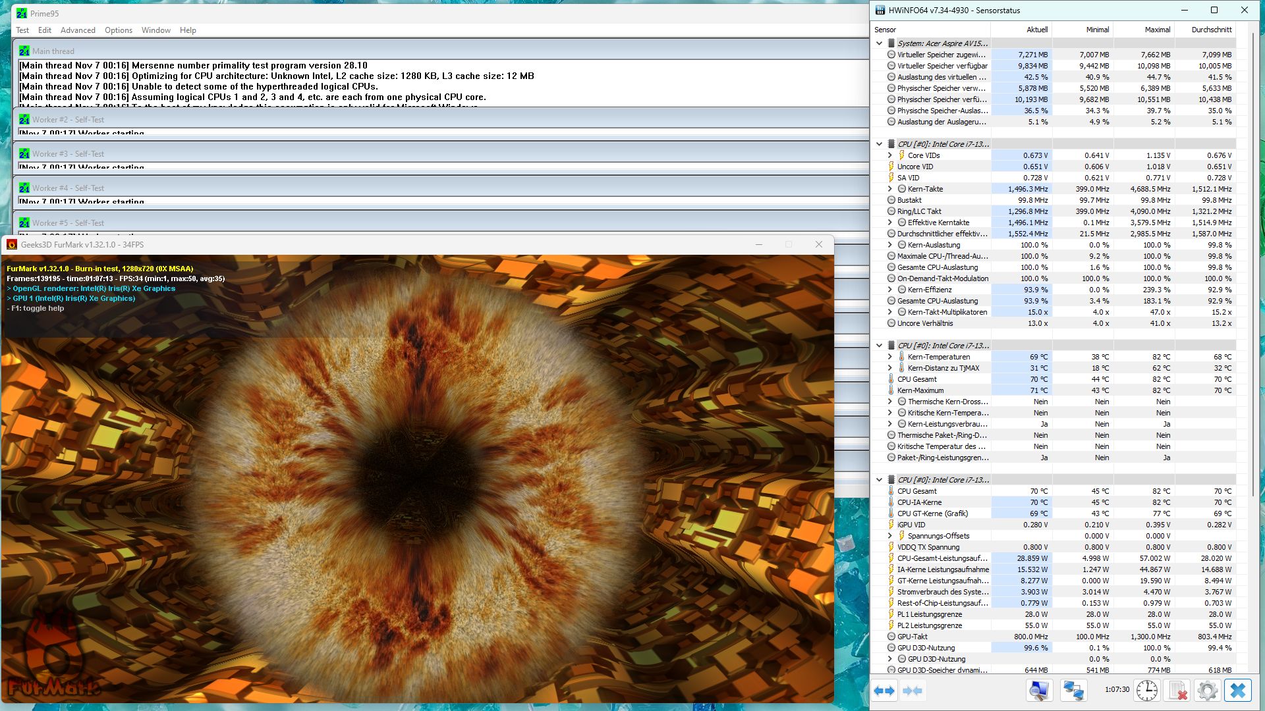Click the blue X close sensors icon
This screenshot has width=1265, height=711.
(x=1238, y=691)
